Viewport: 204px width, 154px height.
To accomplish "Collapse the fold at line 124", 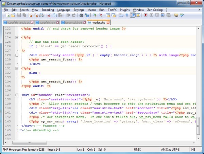I will [x=17, y=38].
